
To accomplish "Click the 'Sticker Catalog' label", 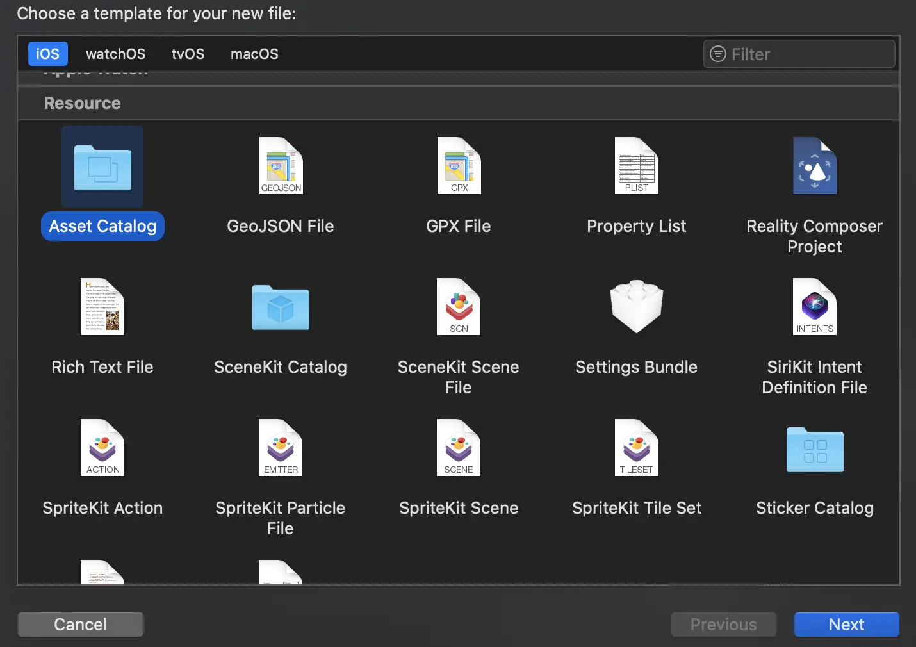I will click(815, 508).
